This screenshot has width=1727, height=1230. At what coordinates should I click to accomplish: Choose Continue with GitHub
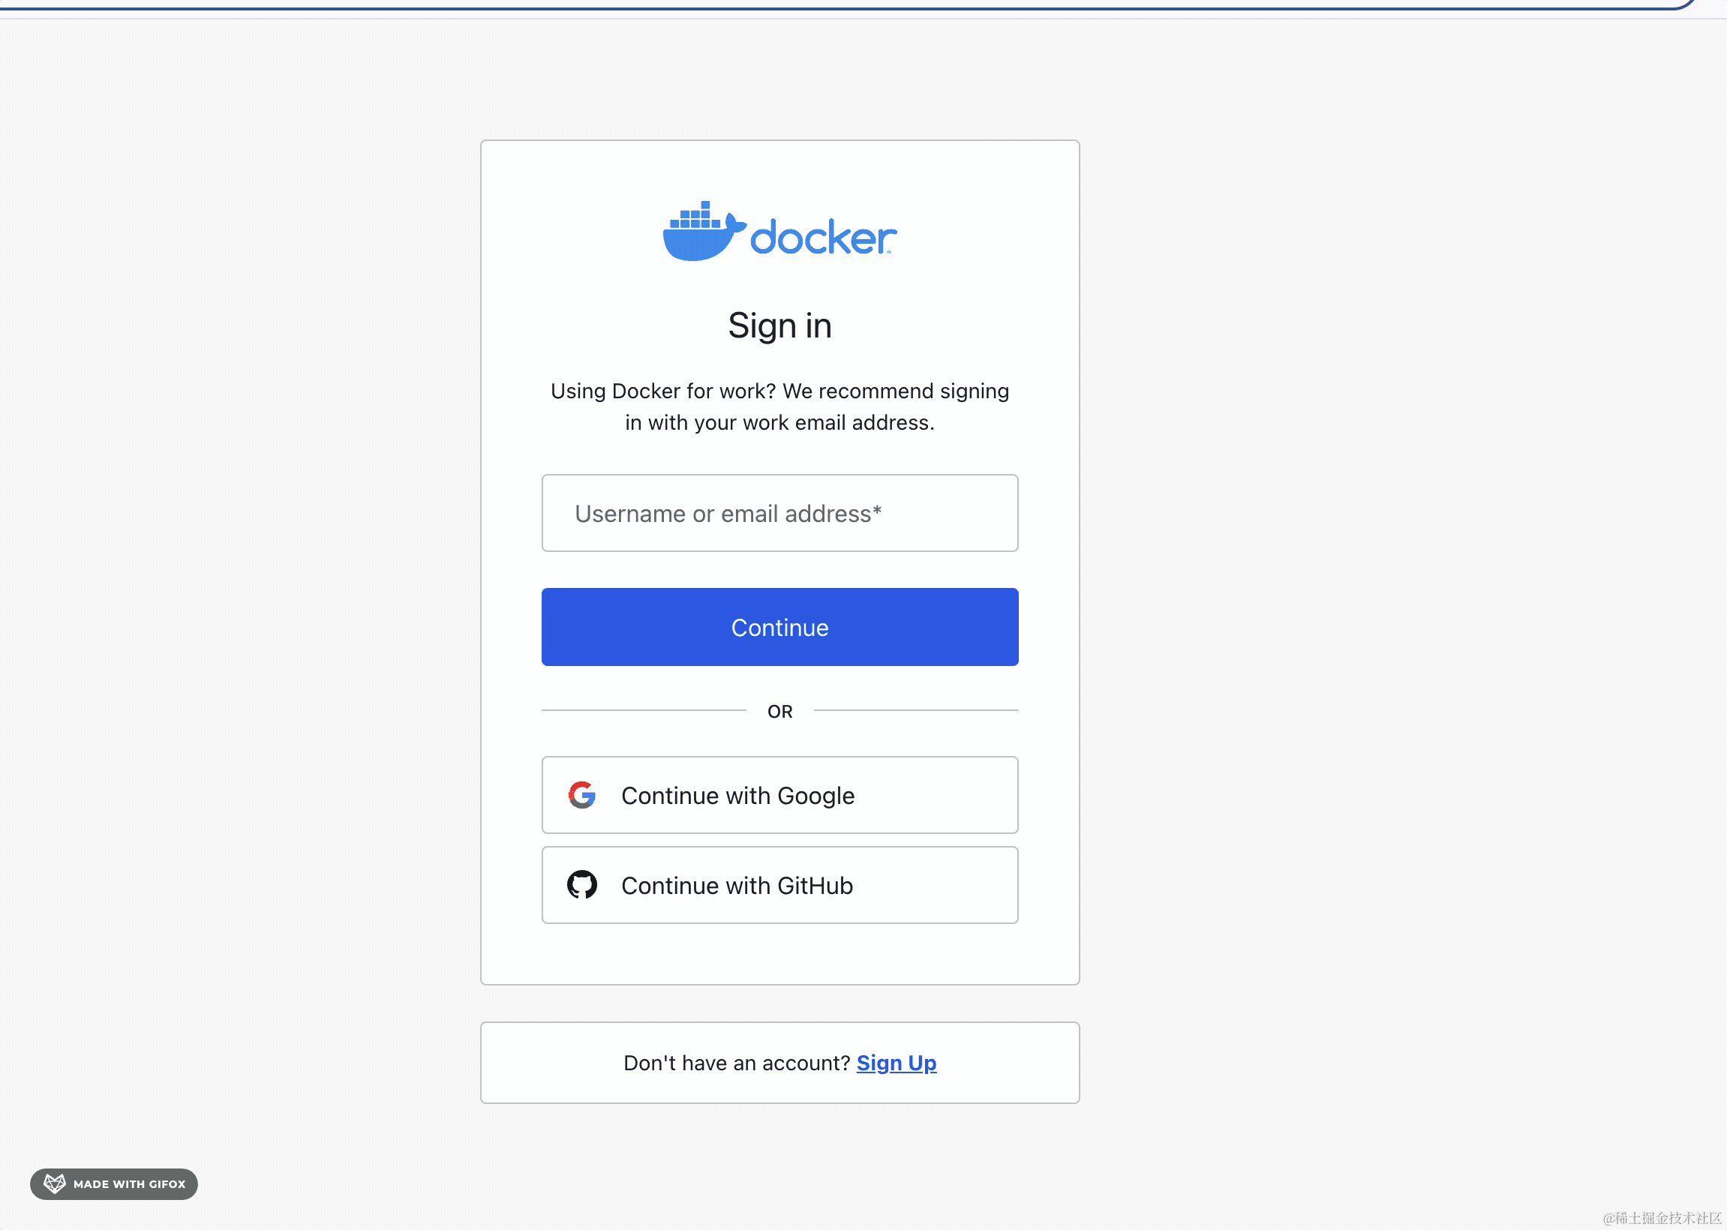tap(779, 886)
